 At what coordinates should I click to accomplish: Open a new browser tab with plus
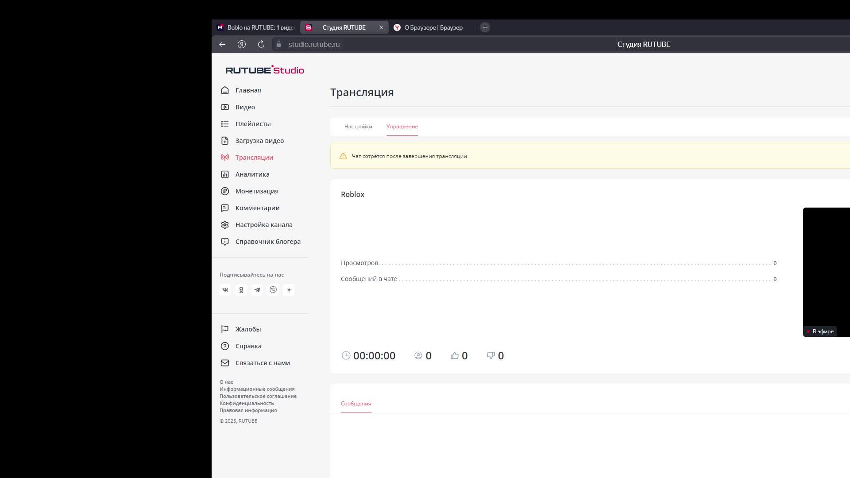[x=485, y=27]
